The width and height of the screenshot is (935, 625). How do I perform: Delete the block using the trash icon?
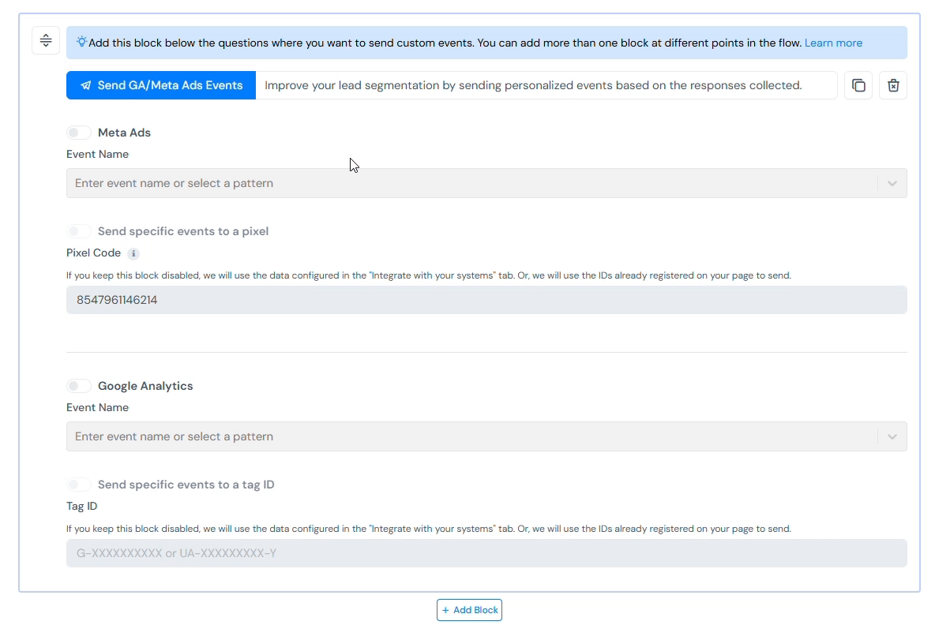(x=892, y=85)
